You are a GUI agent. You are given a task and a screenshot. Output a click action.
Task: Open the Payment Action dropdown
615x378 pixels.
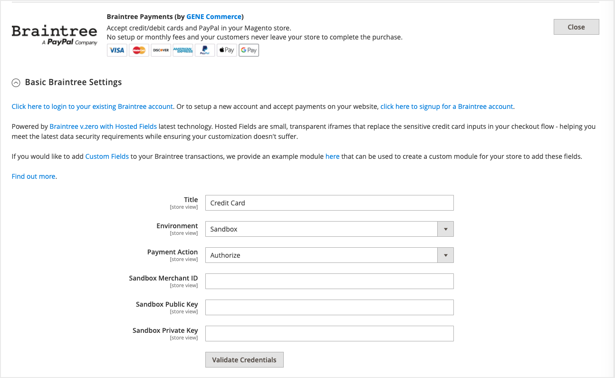tap(329, 255)
